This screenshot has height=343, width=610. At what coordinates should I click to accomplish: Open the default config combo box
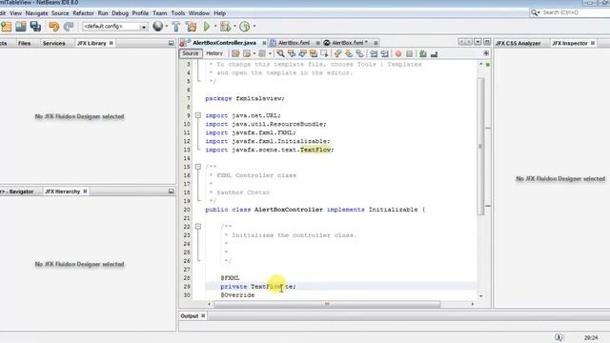click(114, 27)
